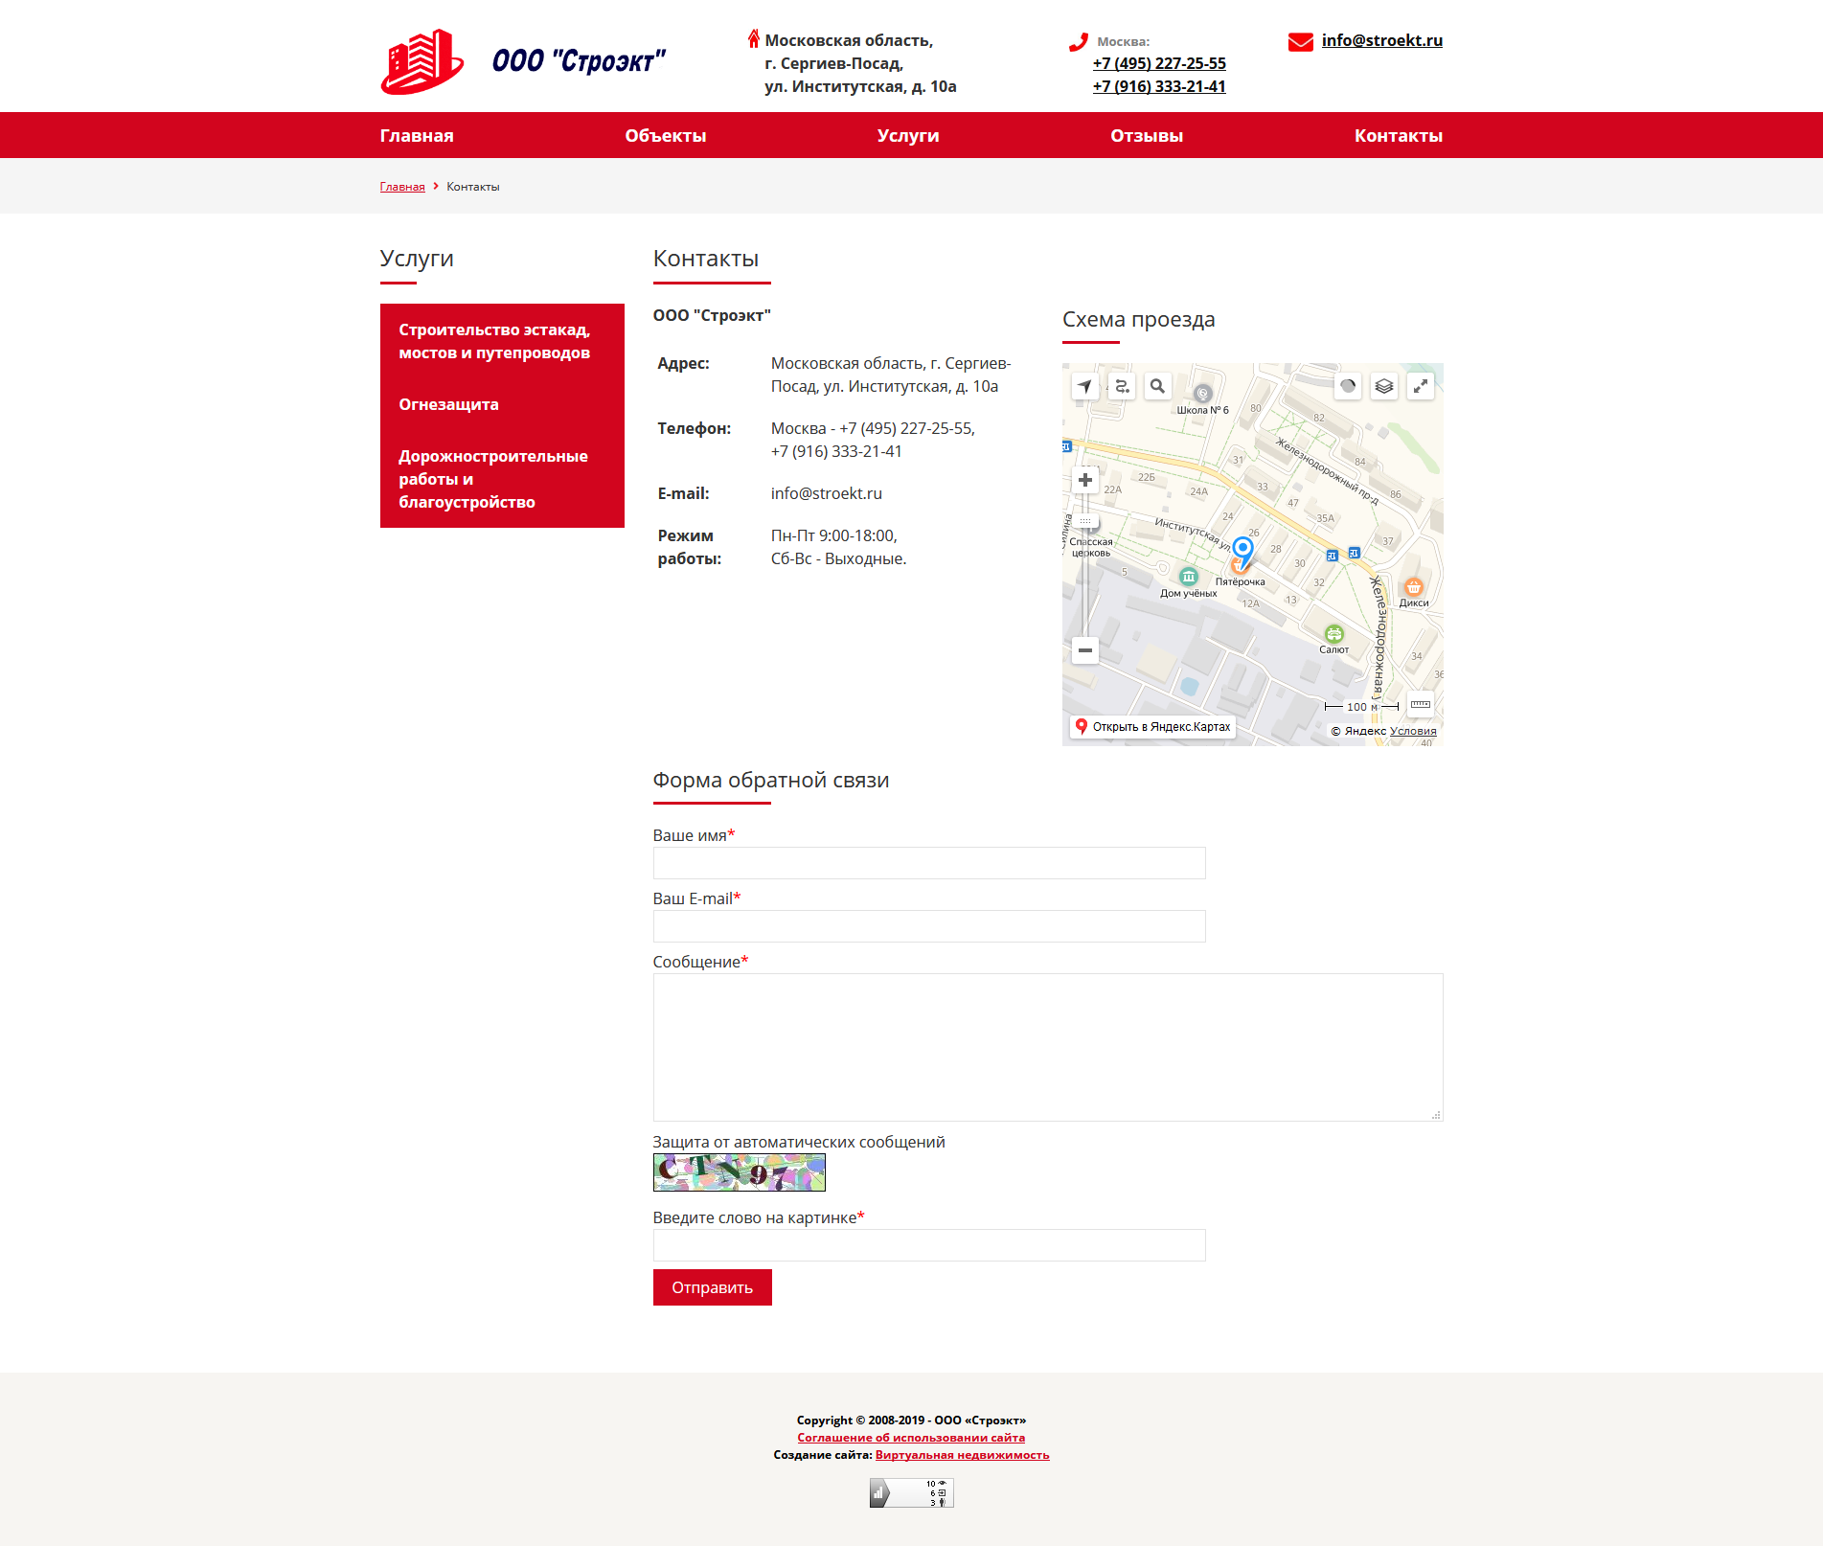
Task: Open the Отзывы navigation menu item
Action: (1147, 136)
